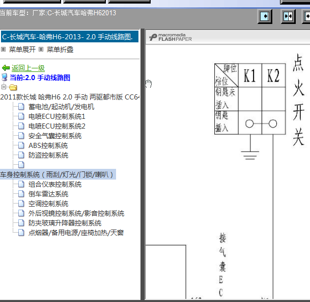Click the yellow open folder icon
Viewport: 310px width, 302px height.
13,87
